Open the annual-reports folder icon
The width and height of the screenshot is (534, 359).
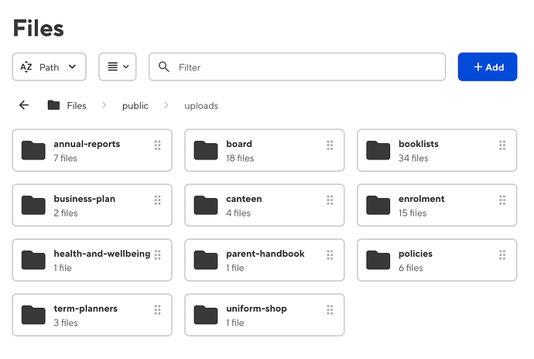[33, 150]
